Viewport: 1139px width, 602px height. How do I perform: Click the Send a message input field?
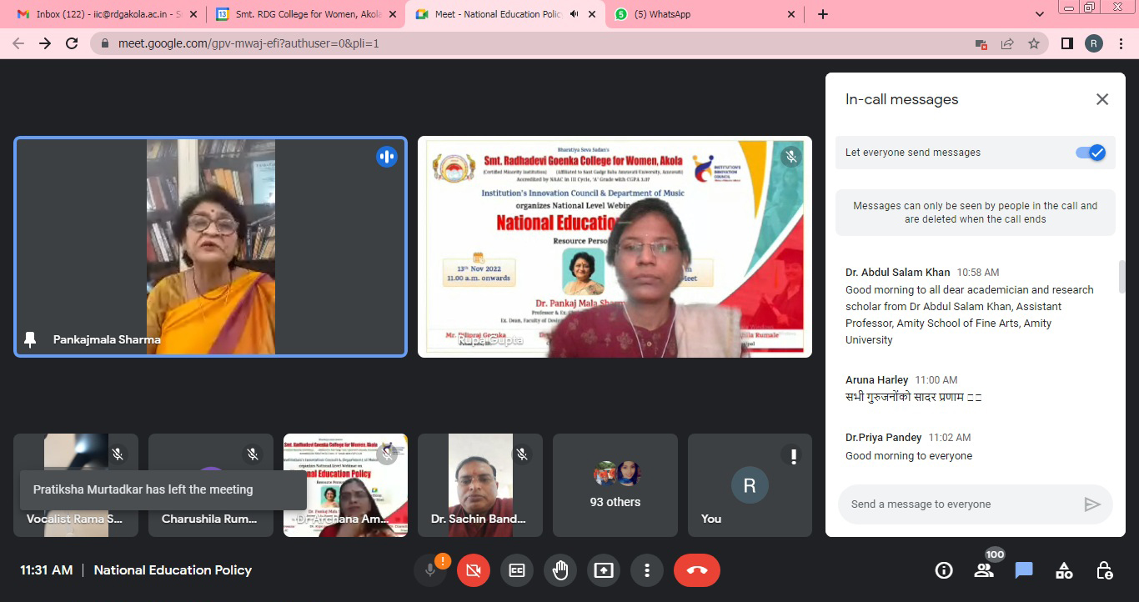[x=959, y=504]
